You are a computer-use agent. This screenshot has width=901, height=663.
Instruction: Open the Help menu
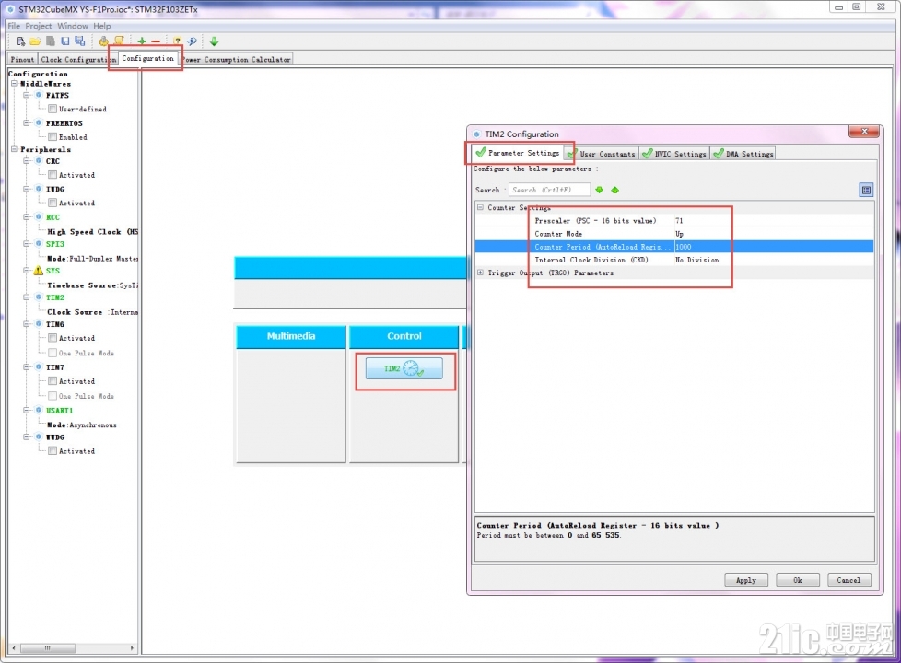click(102, 26)
